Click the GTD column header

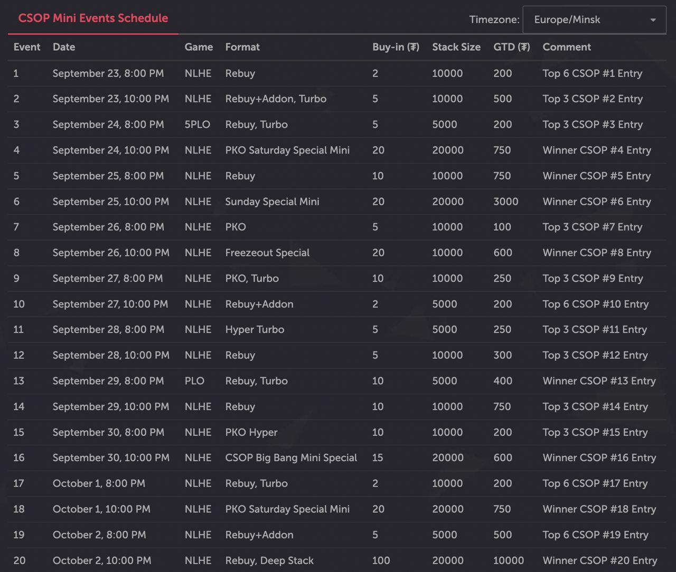coord(512,47)
